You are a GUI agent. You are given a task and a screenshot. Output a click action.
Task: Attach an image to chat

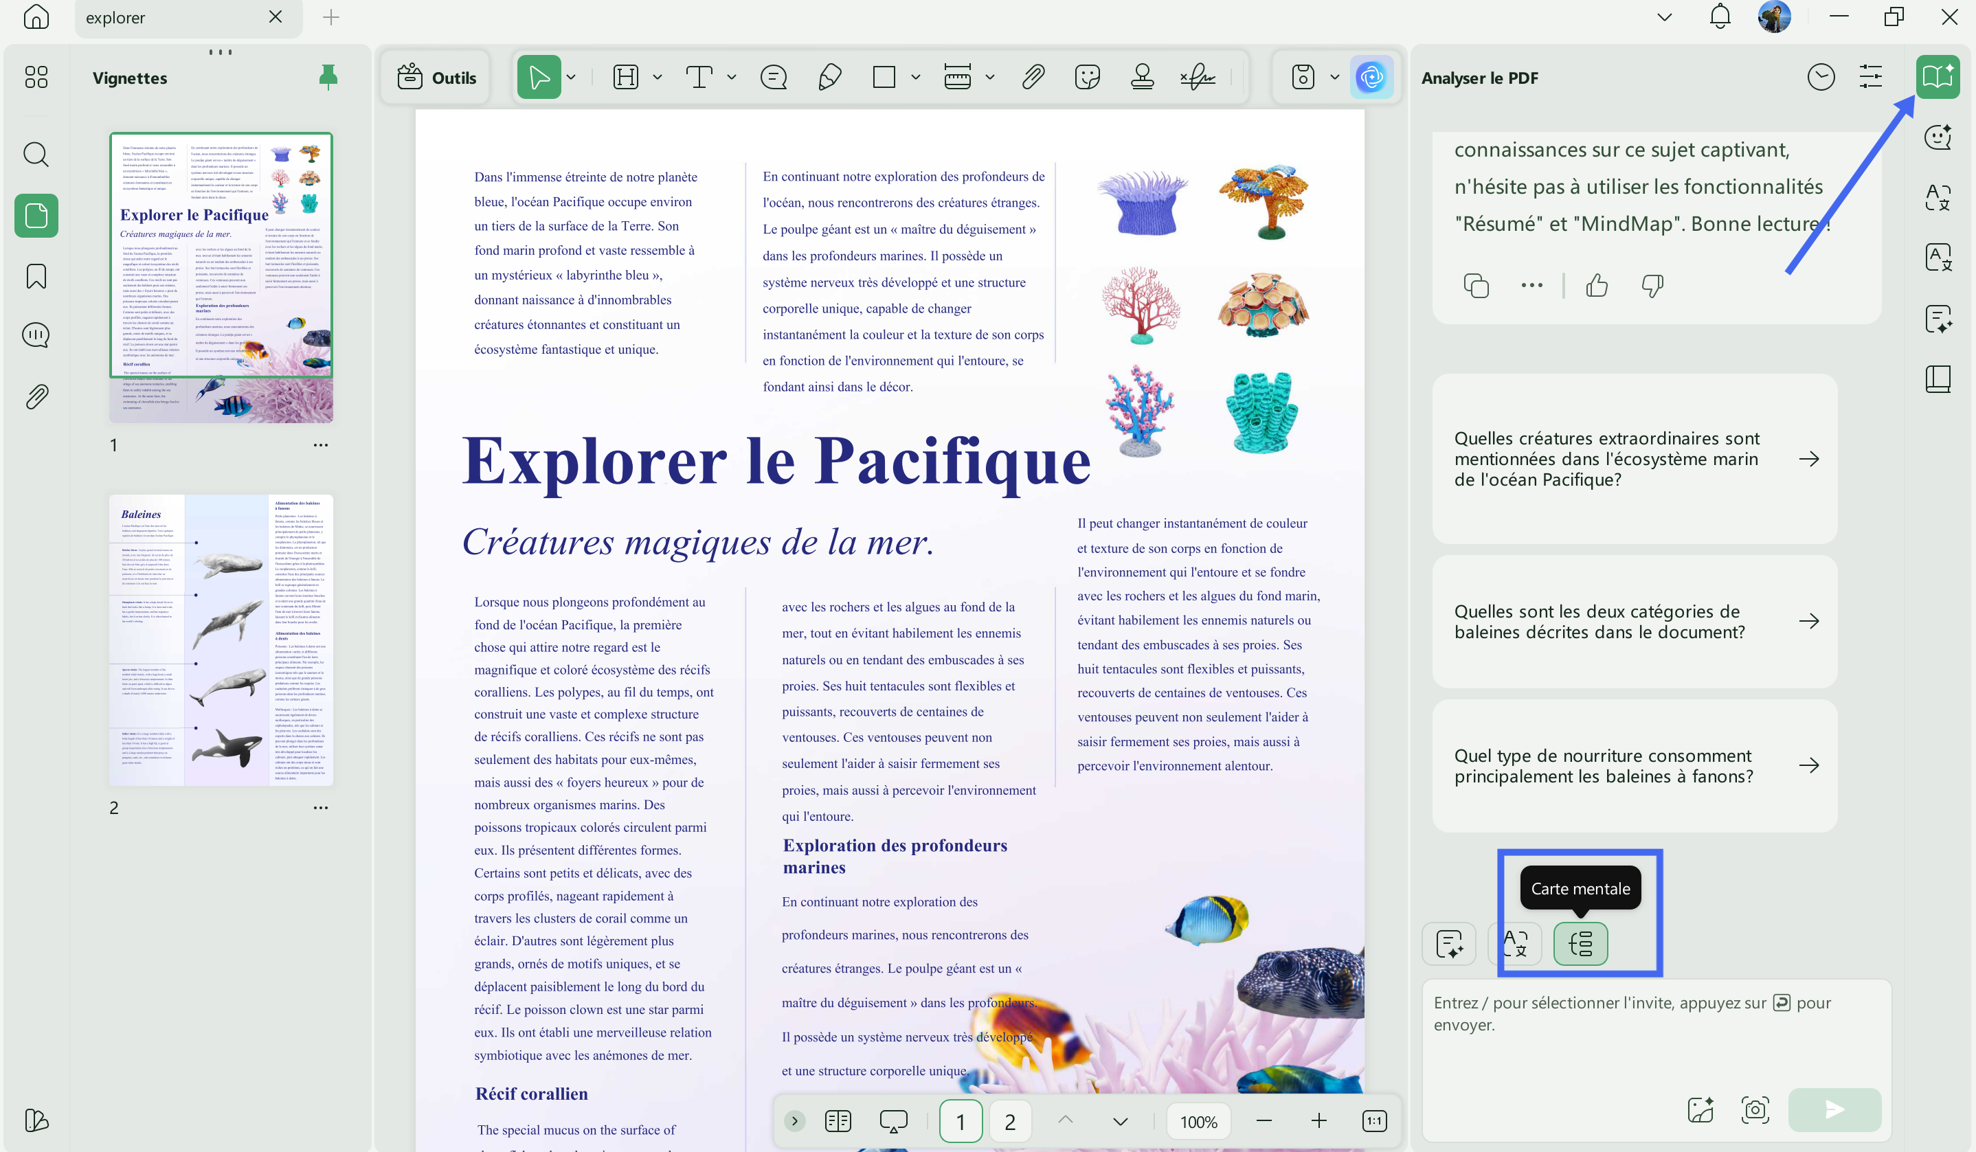pos(1700,1109)
